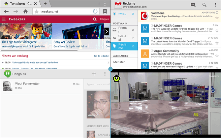This screenshot has height=138, width=221.
Task: Open the Argus Community email
Action: [180, 54]
